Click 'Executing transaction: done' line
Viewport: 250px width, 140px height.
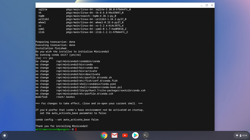click(x=55, y=45)
